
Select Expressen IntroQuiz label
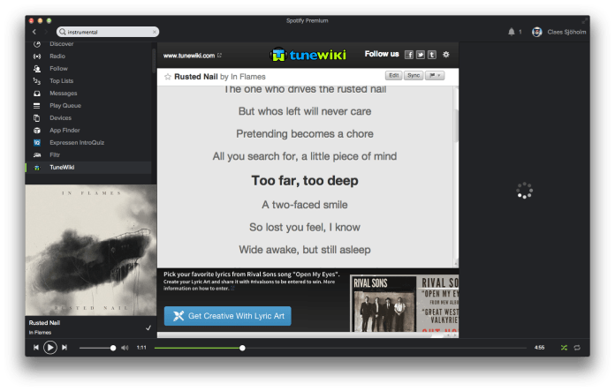[77, 143]
